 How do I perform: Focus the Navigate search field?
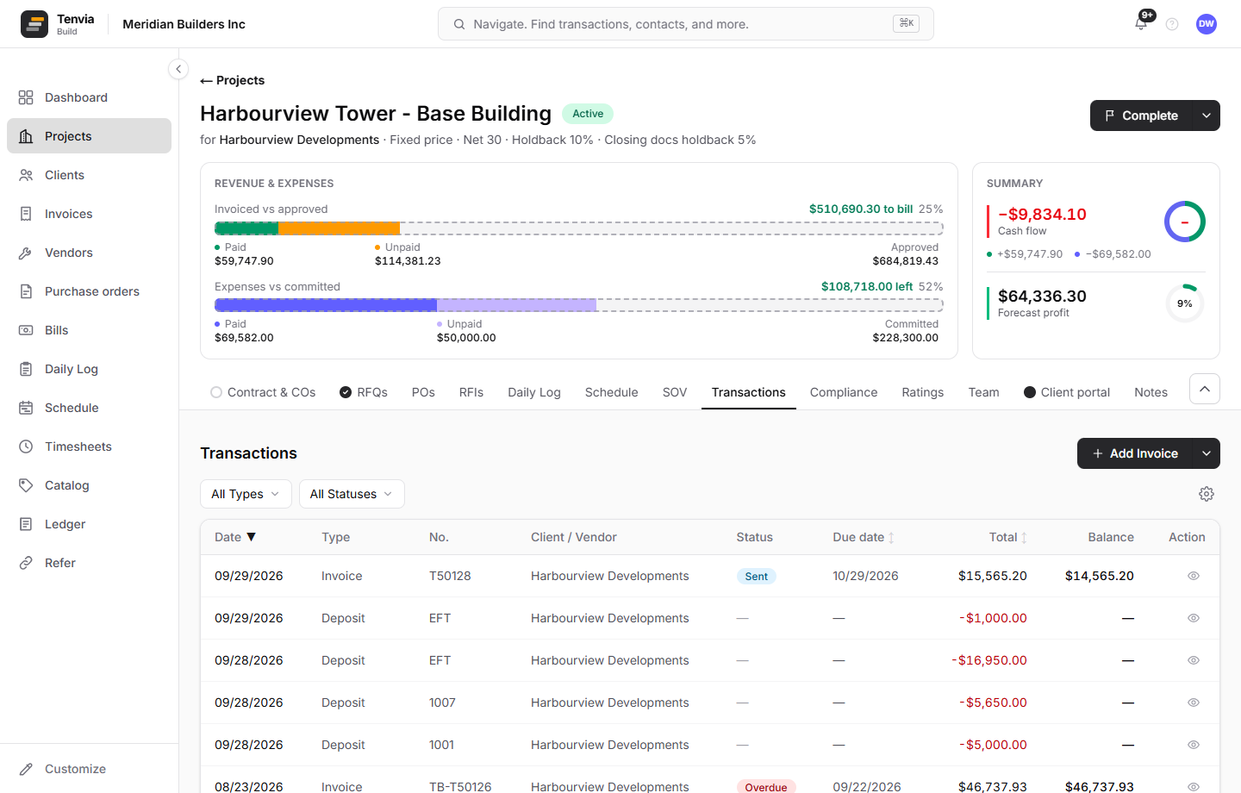685,24
